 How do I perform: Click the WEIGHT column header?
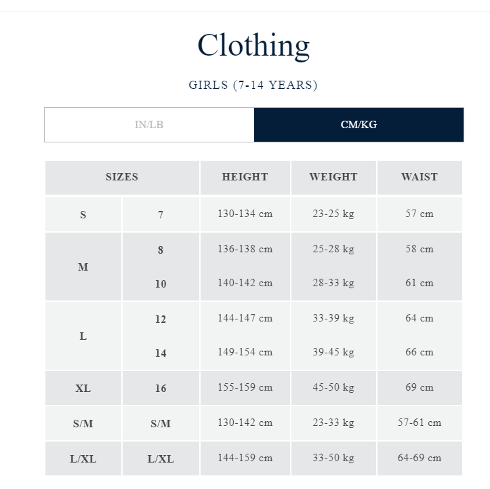point(333,177)
